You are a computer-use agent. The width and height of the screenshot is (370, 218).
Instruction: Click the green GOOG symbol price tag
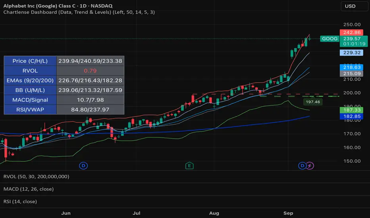(330, 39)
